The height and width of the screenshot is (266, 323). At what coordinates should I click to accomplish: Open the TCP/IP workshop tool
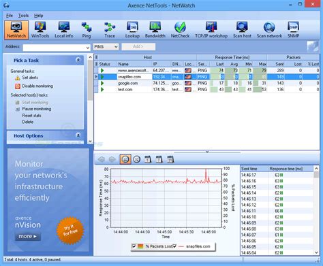point(211,30)
